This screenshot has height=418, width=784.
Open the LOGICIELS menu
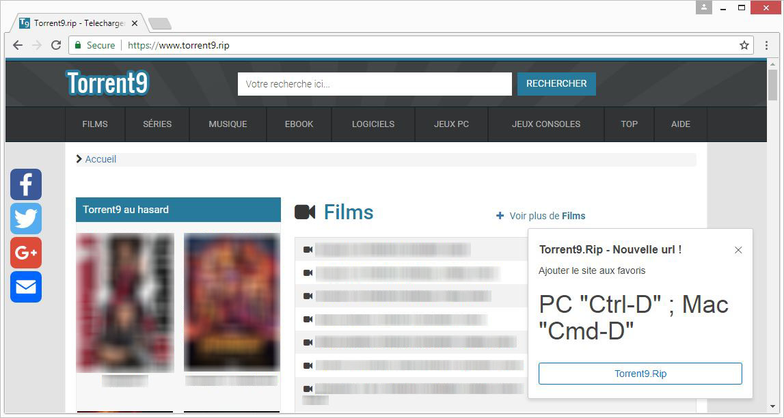373,124
